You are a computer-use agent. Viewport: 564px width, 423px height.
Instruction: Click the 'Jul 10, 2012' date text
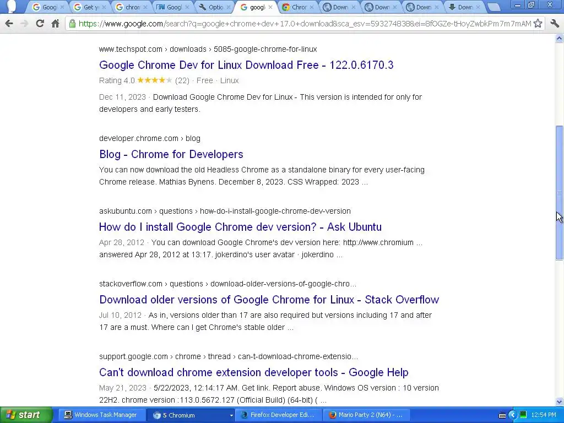(120, 315)
